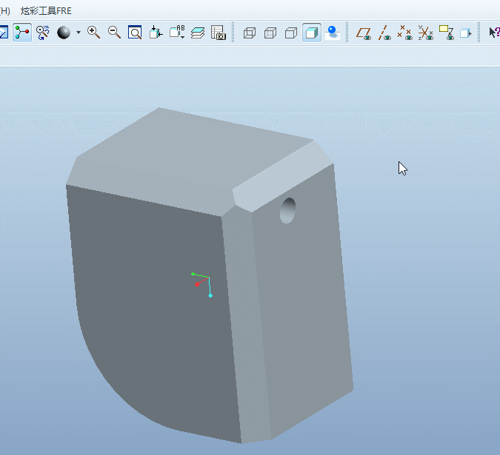The height and width of the screenshot is (455, 500).
Task: Switch to Wireframe display
Action: [x=250, y=33]
